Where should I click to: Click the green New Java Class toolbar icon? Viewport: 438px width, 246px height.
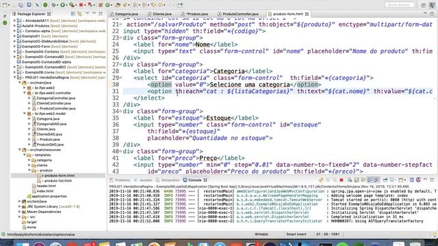click(108, 5)
